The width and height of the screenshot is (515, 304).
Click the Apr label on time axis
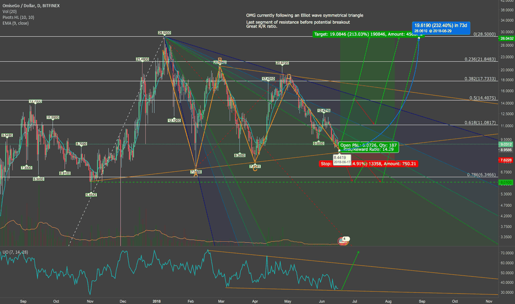pyautogui.click(x=255, y=301)
